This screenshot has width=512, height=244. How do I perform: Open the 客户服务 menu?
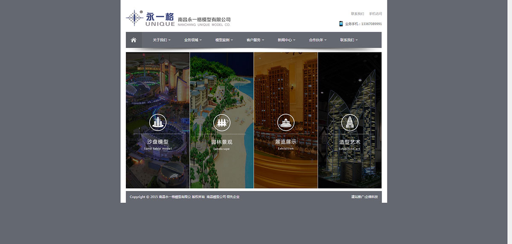tap(255, 40)
